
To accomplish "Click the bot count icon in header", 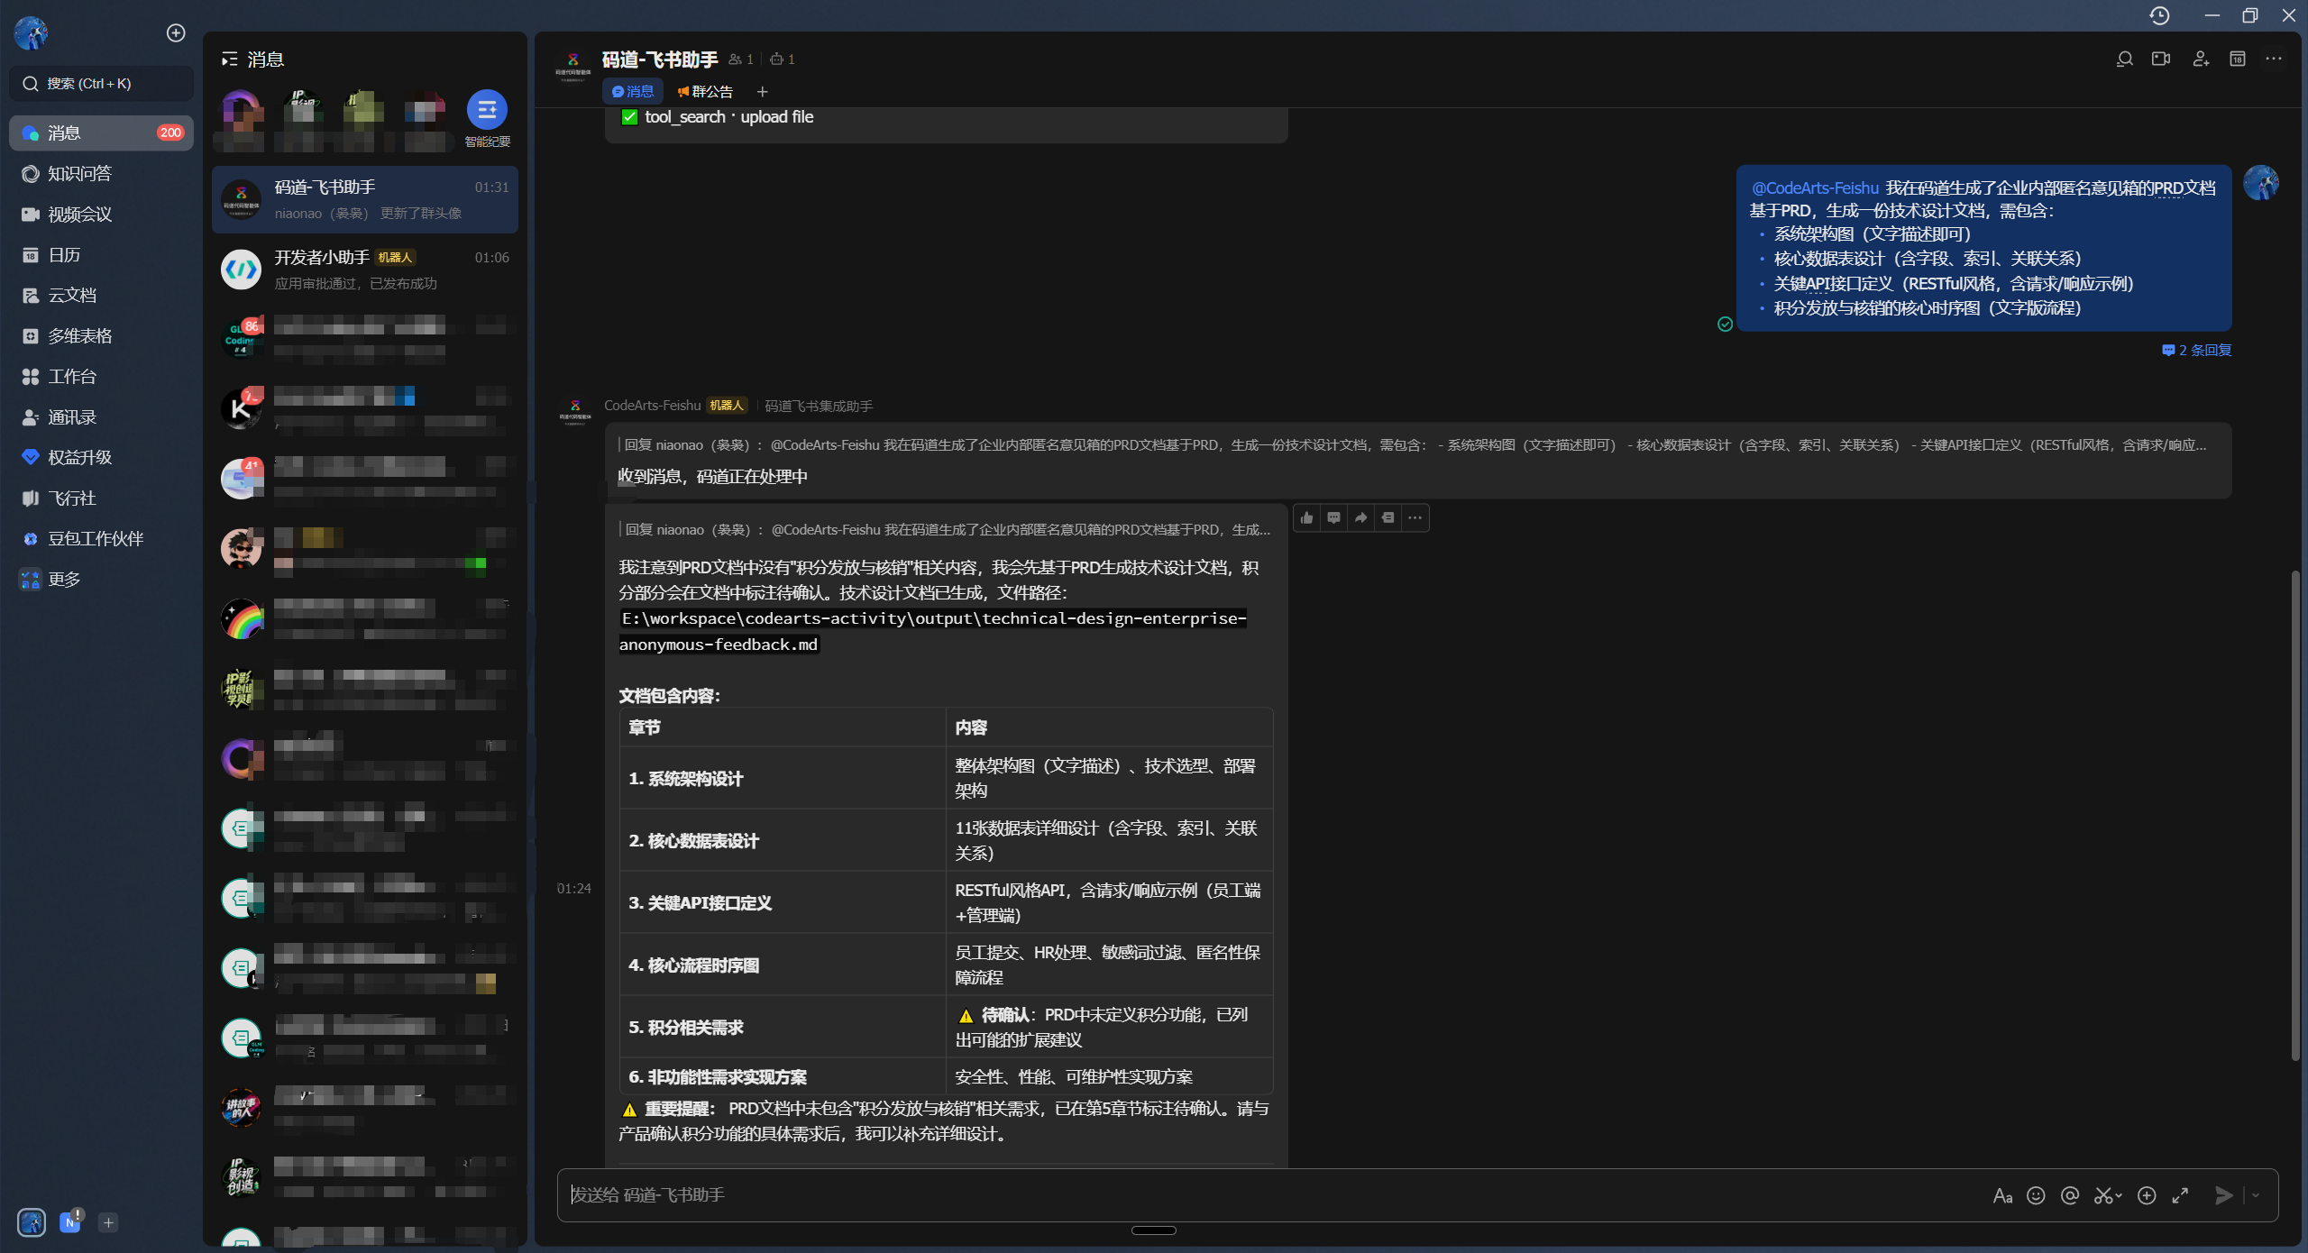I will 783,59.
